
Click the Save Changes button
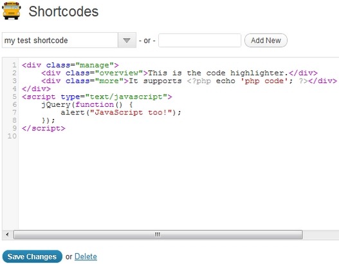32,256
